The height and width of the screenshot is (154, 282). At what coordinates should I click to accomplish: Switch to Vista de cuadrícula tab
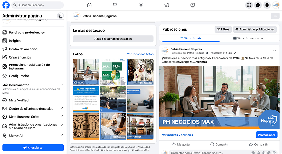click(248, 38)
